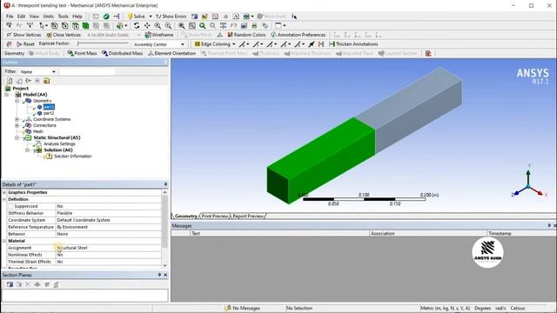
Task: Click Structural Steel material assignment value
Action: click(x=108, y=248)
